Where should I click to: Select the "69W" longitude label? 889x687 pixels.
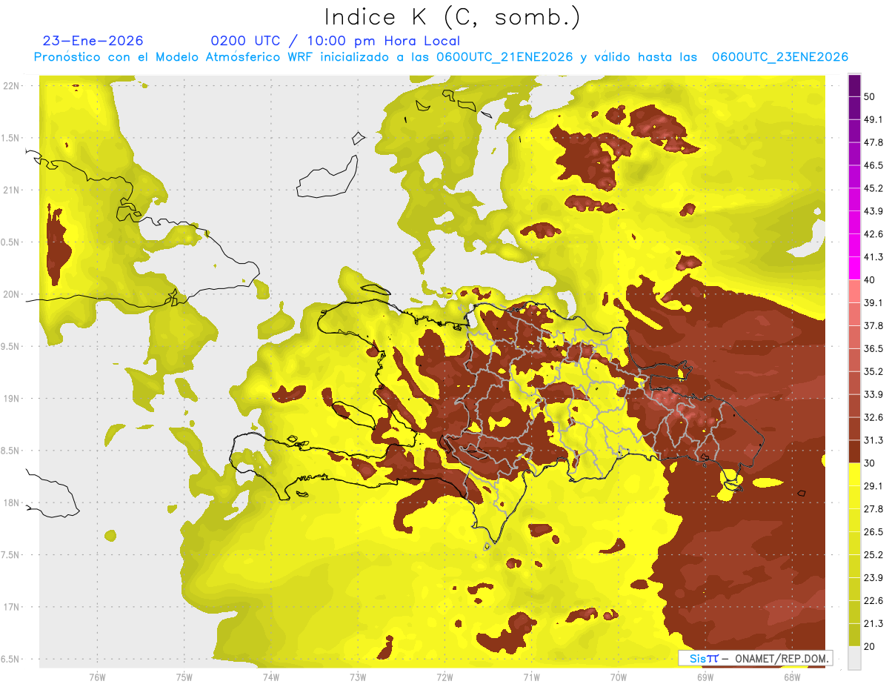tap(705, 677)
